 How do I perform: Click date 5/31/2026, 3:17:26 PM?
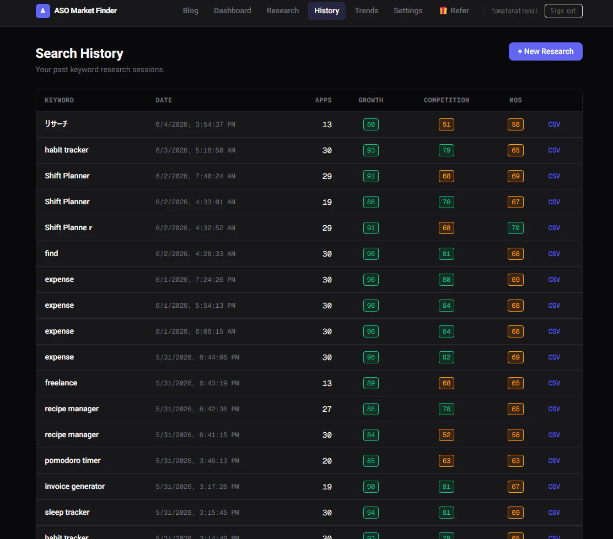click(197, 487)
